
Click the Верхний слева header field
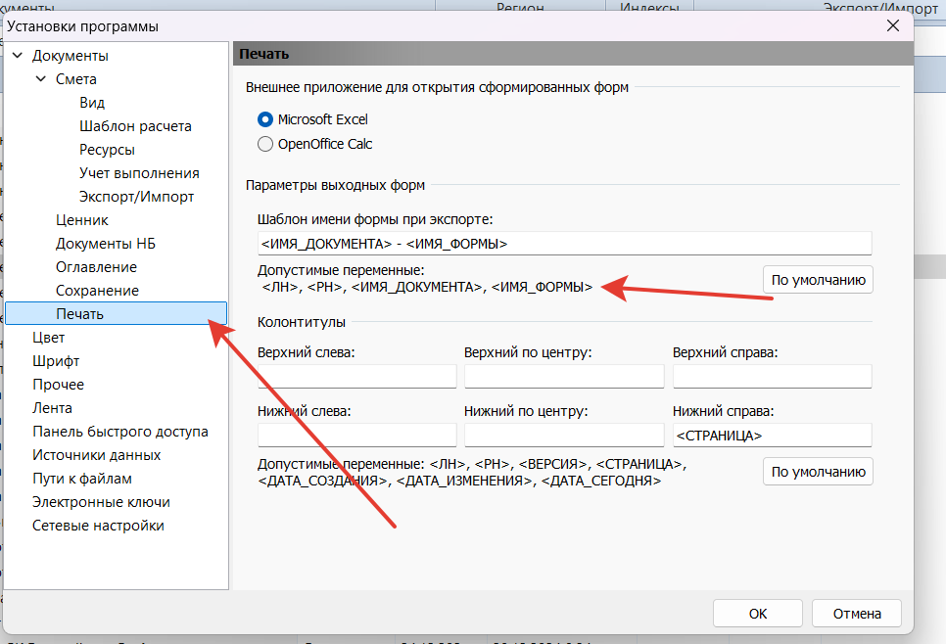click(x=356, y=377)
